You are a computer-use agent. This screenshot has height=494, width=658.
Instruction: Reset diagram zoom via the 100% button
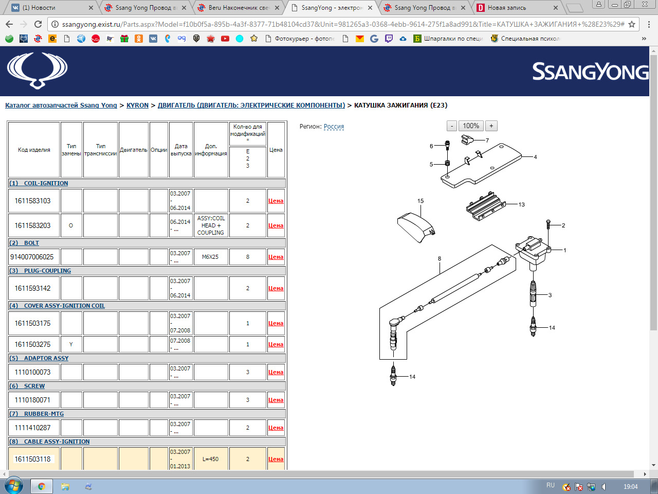click(x=471, y=126)
